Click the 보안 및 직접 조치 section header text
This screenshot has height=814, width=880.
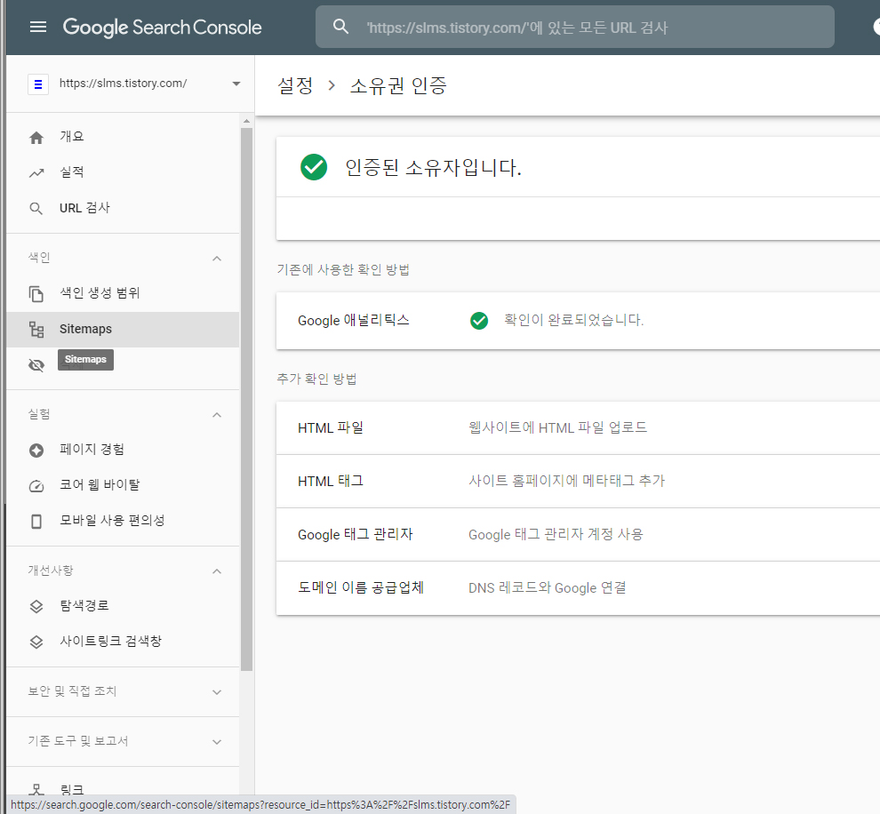[72, 691]
